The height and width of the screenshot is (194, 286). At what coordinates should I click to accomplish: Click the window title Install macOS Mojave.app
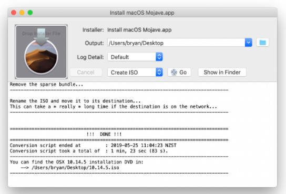click(142, 13)
